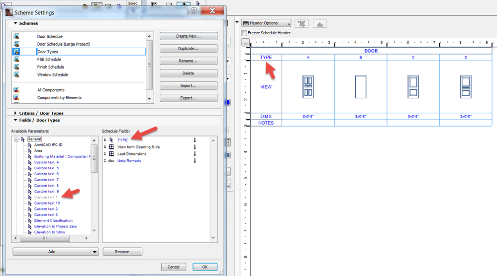Viewport: 497px width, 276px height.
Task: Confirm Scheme Settings with OK
Action: (205, 267)
